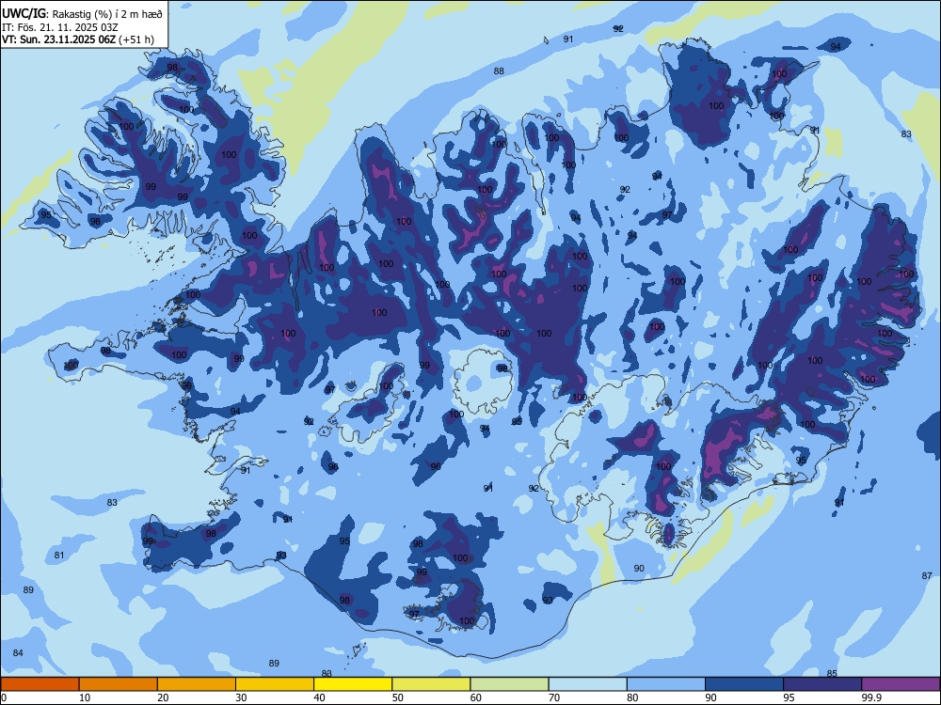Click the medium blue 90–95 legend swatch

coord(744,684)
